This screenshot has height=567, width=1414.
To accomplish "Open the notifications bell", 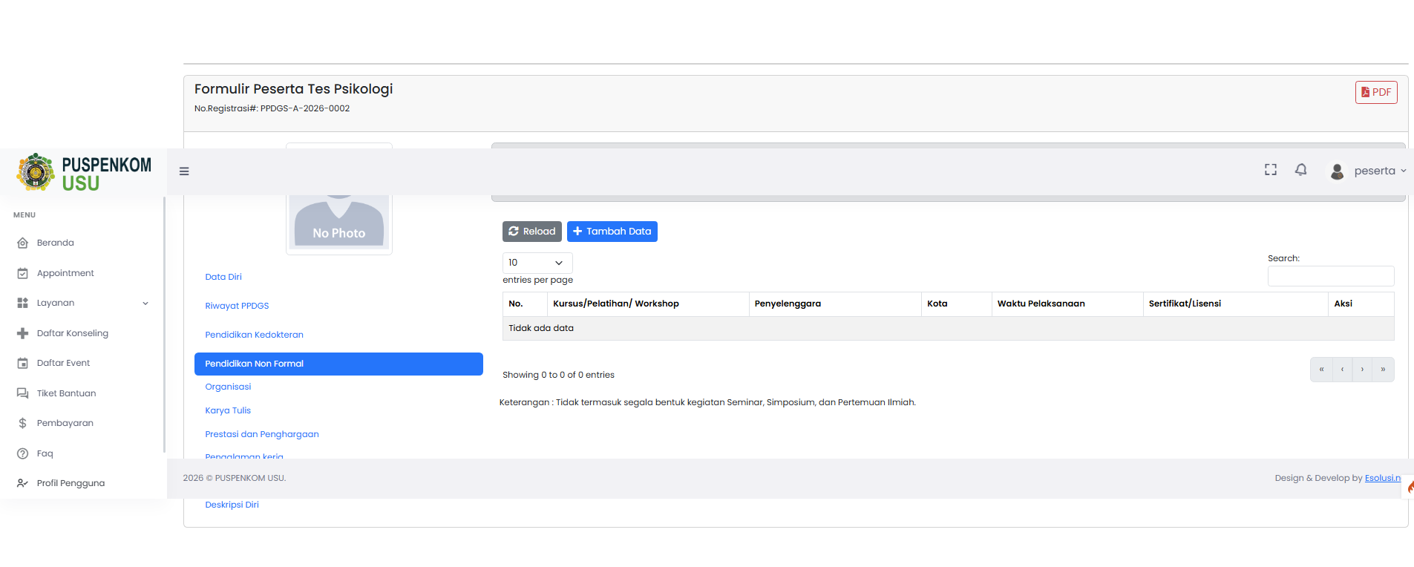I will coord(1300,170).
